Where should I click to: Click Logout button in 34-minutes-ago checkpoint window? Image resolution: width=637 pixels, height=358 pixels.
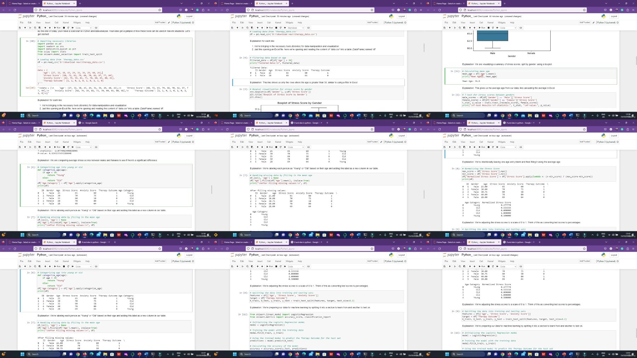(x=189, y=16)
